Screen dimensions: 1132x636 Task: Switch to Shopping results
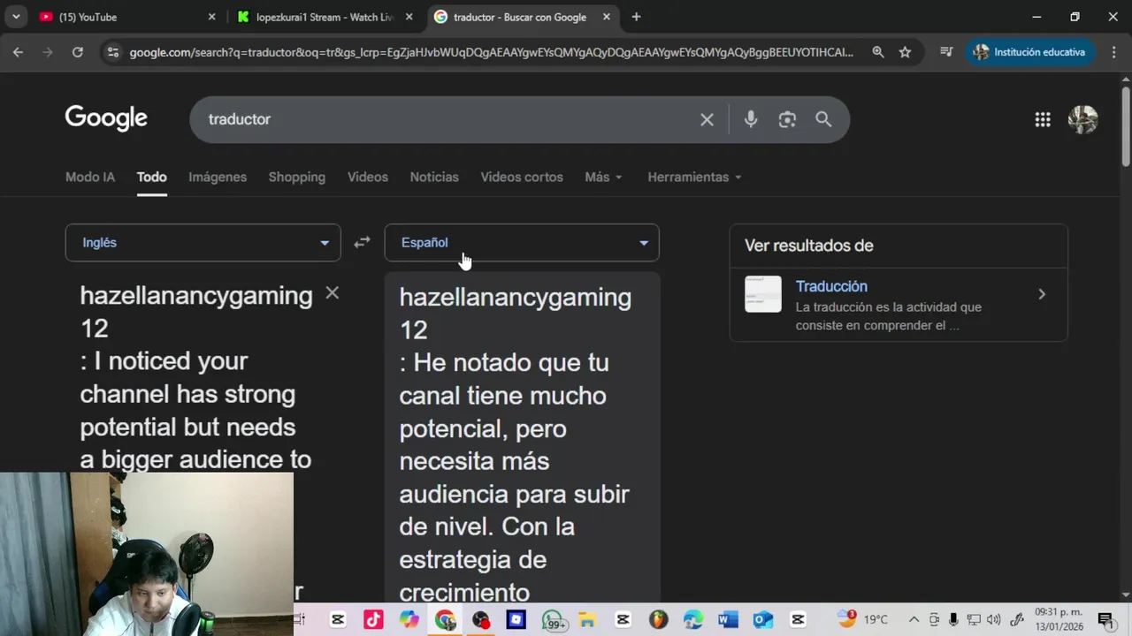click(x=297, y=177)
